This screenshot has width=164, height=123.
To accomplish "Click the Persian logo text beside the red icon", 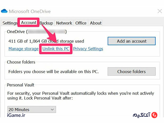I will 142,115.
